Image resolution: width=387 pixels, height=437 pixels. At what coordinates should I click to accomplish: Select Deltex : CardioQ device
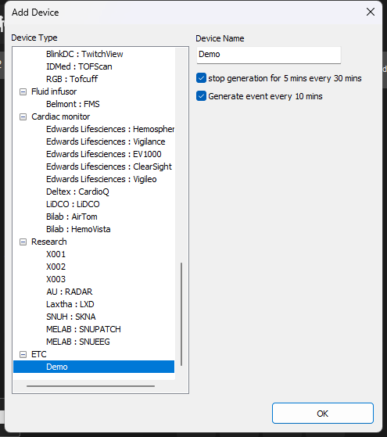[x=77, y=192]
